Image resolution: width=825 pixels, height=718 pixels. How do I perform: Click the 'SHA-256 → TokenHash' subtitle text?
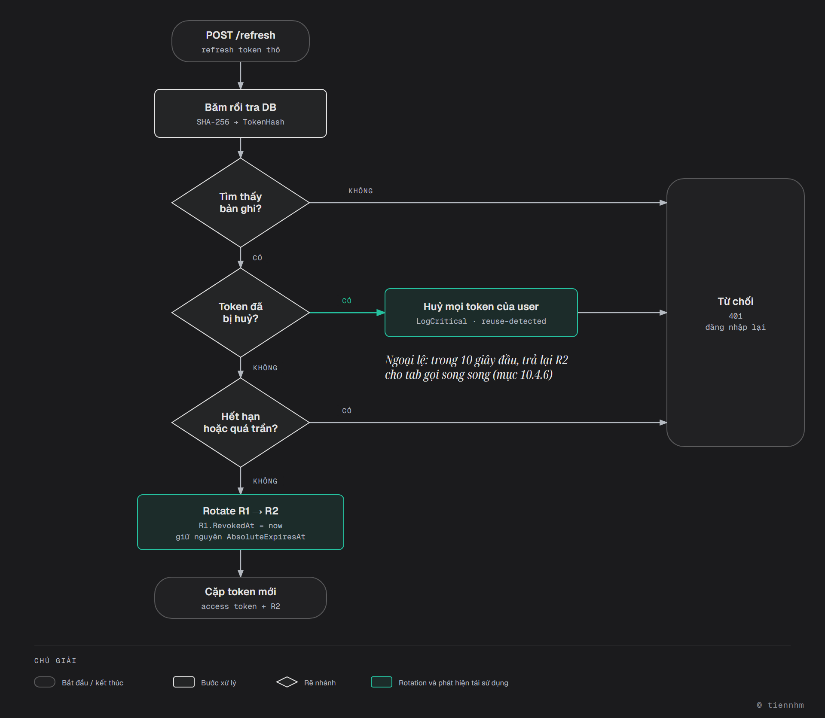coord(240,122)
